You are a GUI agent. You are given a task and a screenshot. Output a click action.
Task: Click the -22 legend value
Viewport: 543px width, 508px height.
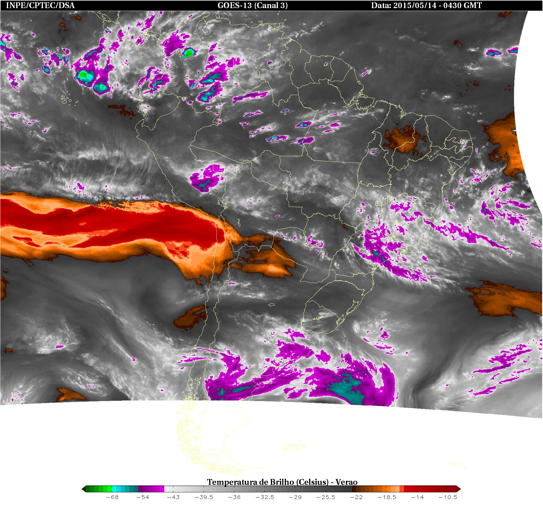[356, 497]
